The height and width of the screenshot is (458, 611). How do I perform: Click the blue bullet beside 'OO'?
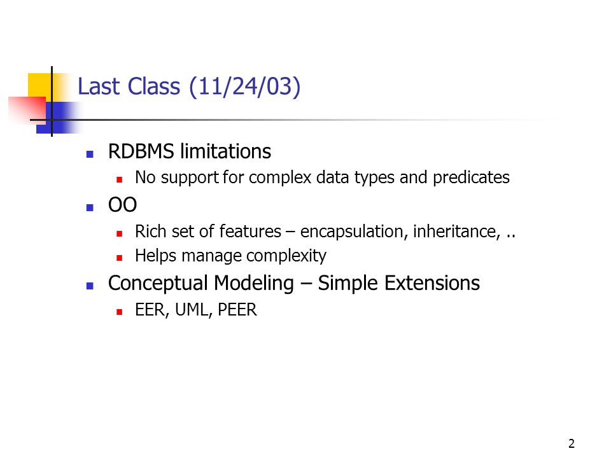(90, 207)
